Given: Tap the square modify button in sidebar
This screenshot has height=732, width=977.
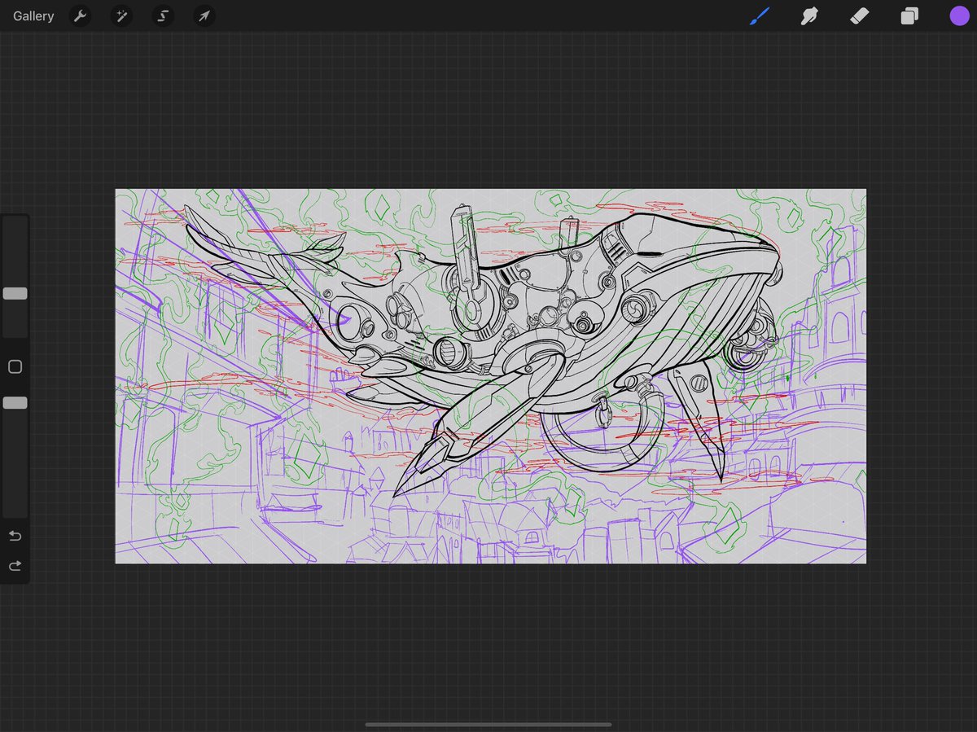Looking at the screenshot, I should click(x=15, y=367).
